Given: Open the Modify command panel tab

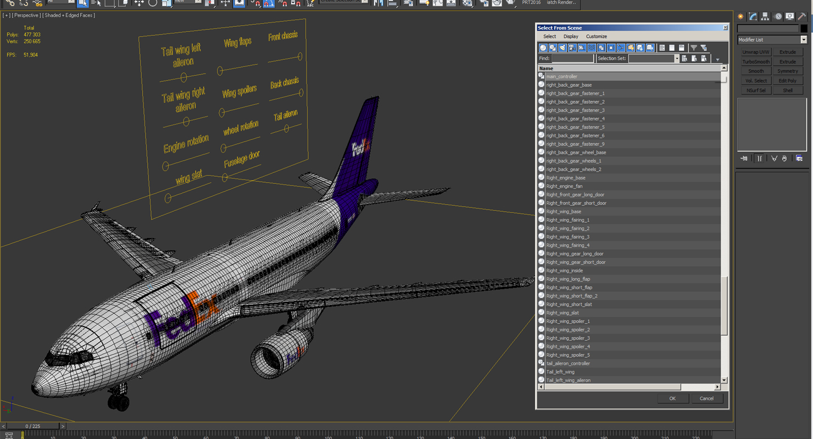Looking at the screenshot, I should point(753,16).
